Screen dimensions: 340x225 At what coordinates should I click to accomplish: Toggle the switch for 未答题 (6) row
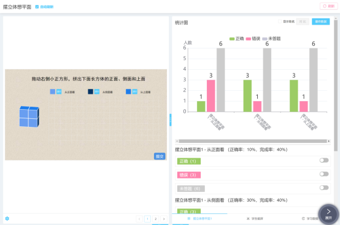pos(324,188)
